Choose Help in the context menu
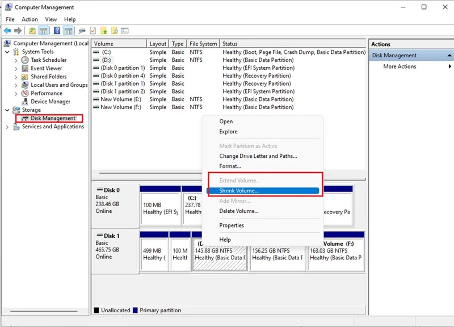The image size is (454, 327). click(225, 240)
